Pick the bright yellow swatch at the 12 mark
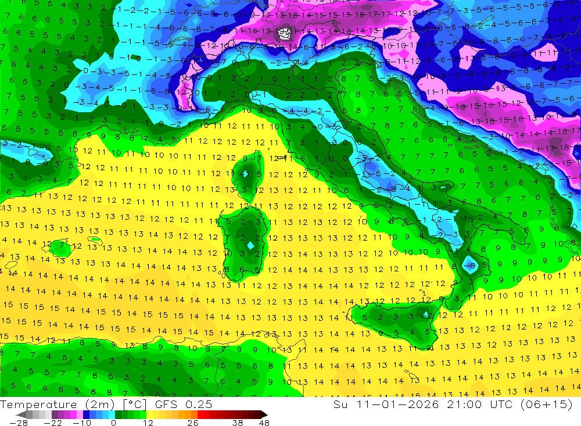 150,414
